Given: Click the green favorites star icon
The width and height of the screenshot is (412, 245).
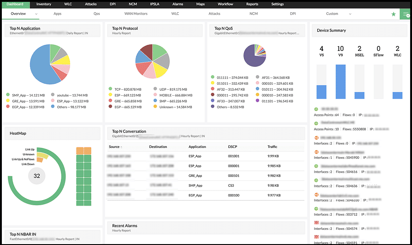Looking at the screenshot, I should 393,14.
